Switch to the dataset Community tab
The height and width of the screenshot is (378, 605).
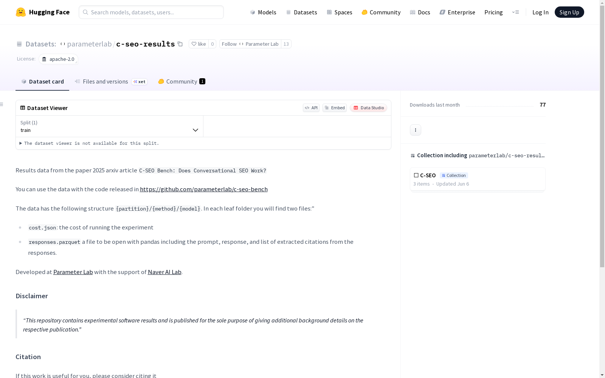coord(181,81)
